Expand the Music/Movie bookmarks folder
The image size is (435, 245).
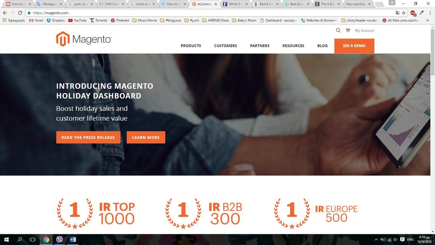pyautogui.click(x=144, y=20)
